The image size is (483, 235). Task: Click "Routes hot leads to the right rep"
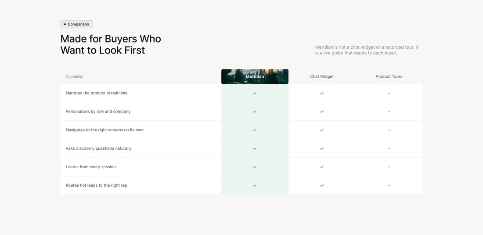point(97,185)
